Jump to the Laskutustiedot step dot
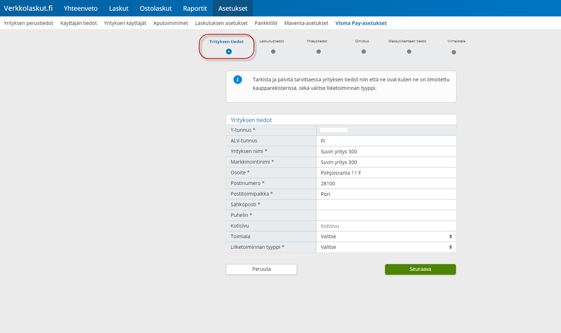Image resolution: width=561 pixels, height=333 pixels. coord(273,52)
